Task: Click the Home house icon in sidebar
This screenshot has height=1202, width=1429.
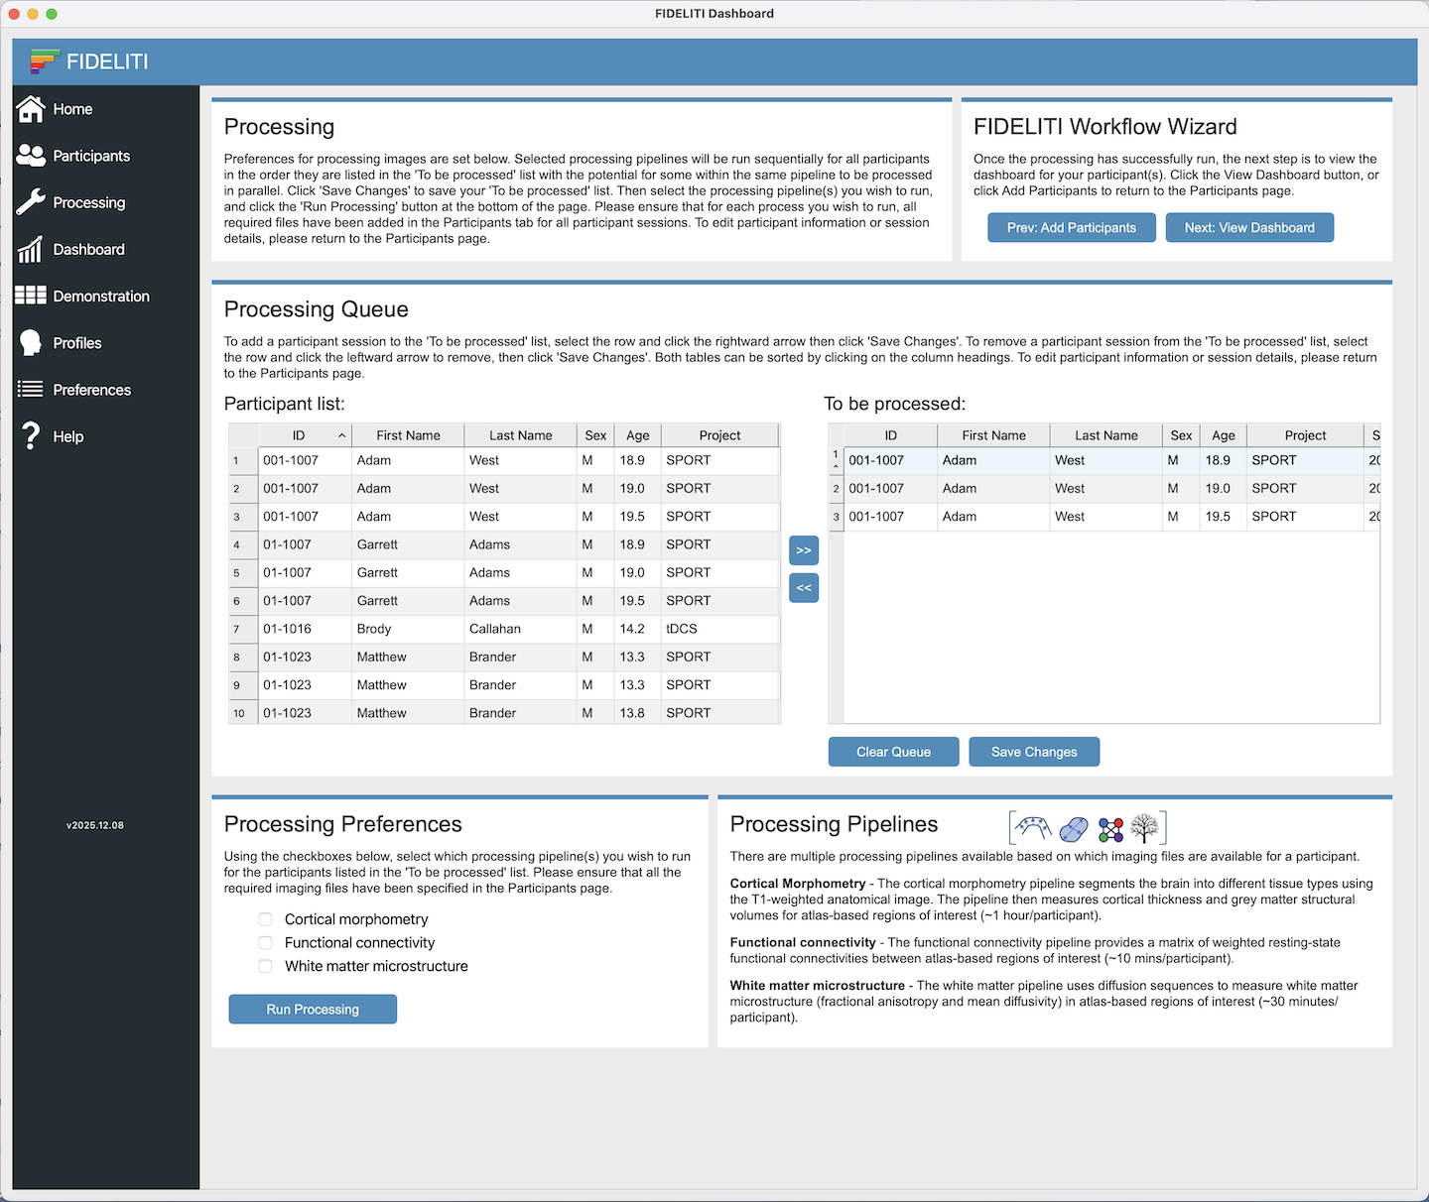Action: click(31, 109)
